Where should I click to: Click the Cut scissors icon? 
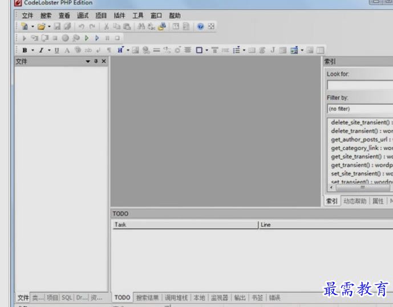click(106, 26)
